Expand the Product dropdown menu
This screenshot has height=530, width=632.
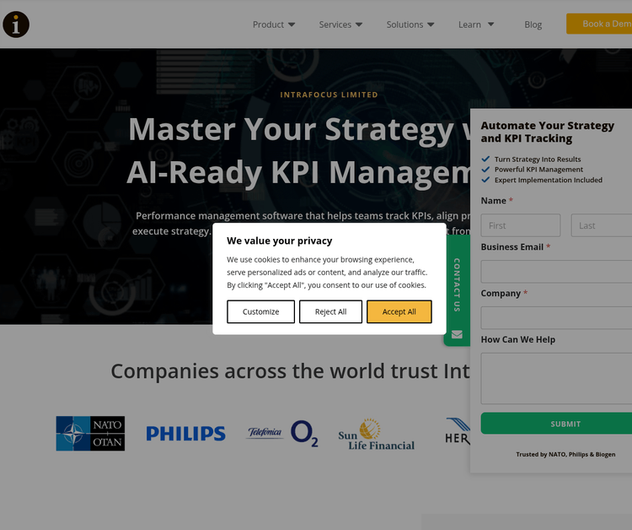[x=274, y=24]
